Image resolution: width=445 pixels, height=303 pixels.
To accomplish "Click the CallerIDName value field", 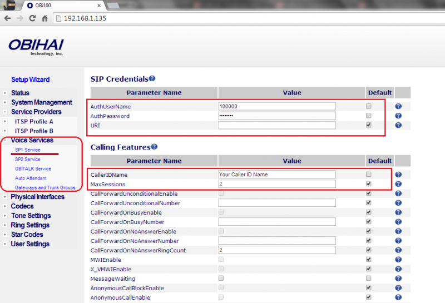I will [x=277, y=175].
